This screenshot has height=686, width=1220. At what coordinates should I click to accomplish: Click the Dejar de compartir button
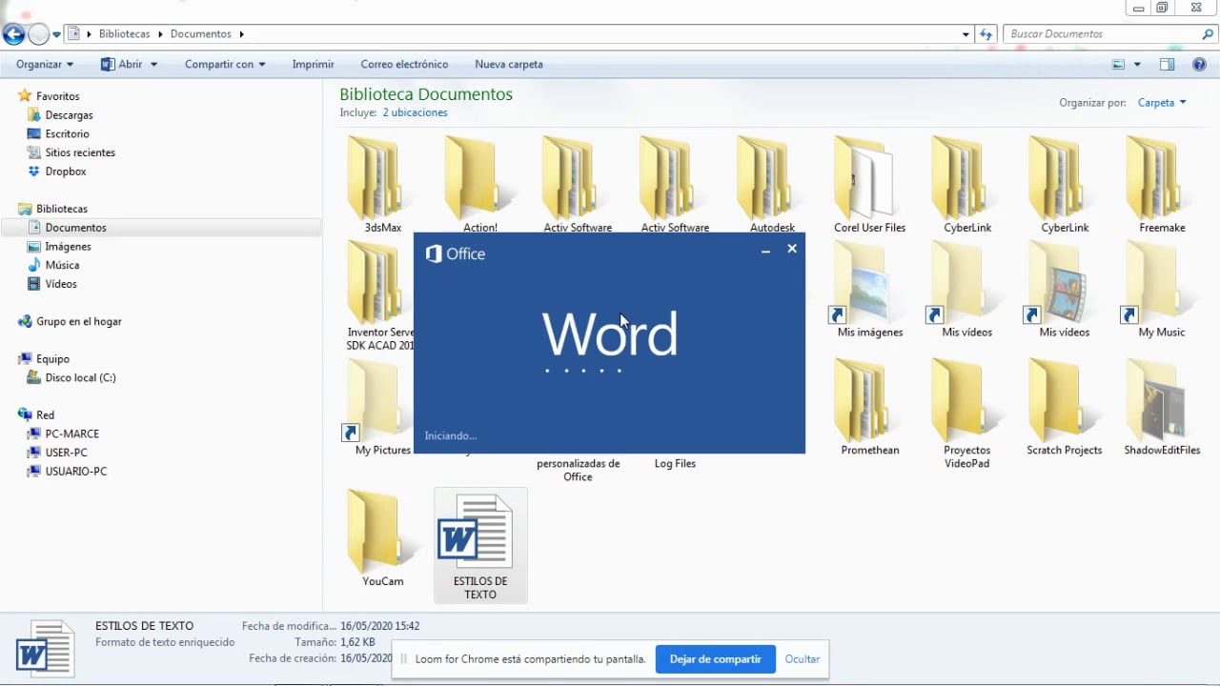[x=716, y=659]
